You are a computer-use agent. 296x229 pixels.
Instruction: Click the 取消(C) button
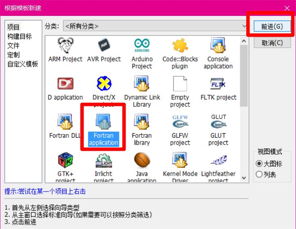click(272, 43)
